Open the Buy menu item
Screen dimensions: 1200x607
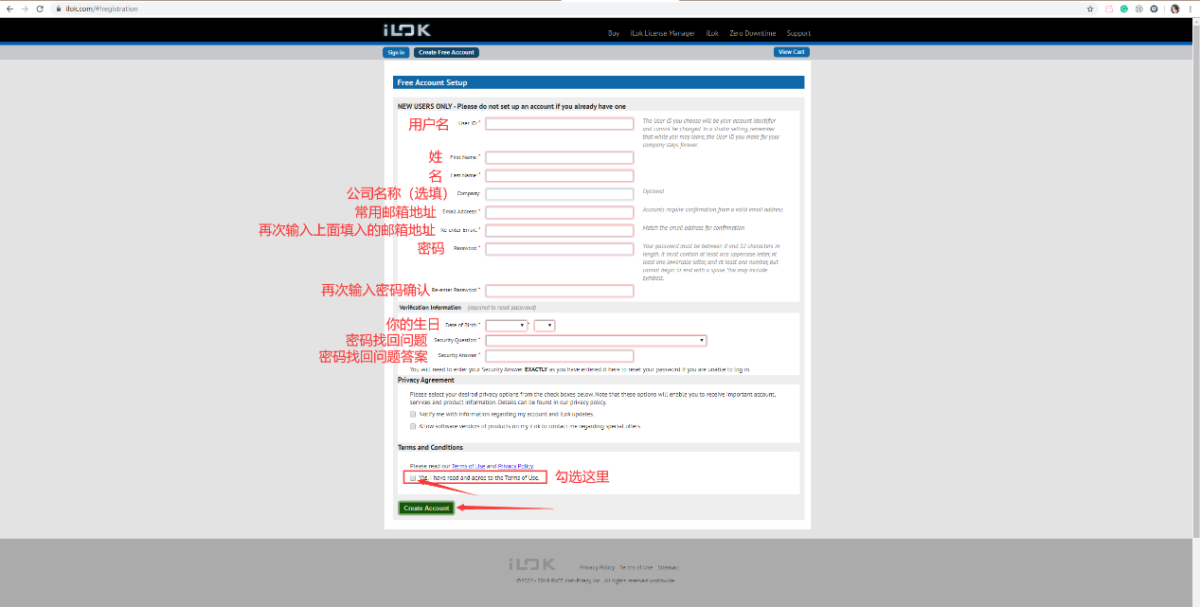[614, 33]
